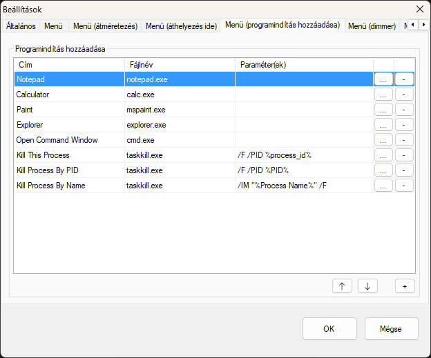
Task: Browse file for Open Command Window row
Action: [383, 140]
